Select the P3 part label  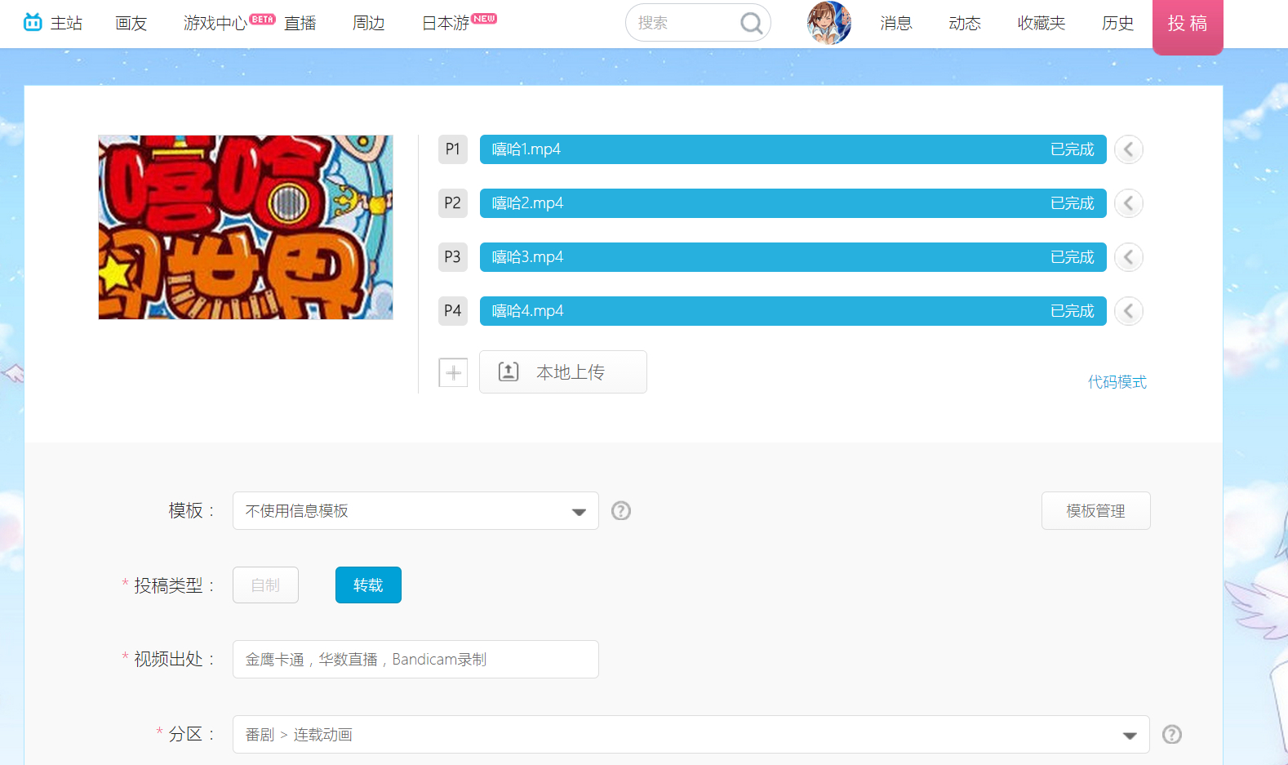click(453, 257)
